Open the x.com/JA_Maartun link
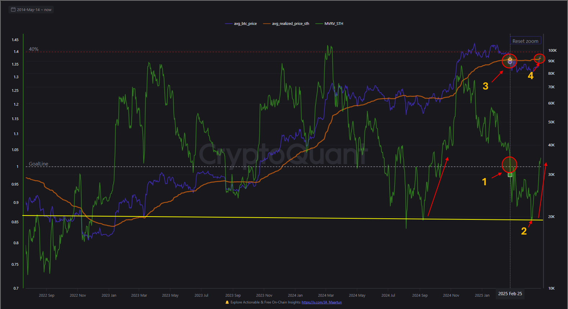This screenshot has width=568, height=309. pos(322,302)
